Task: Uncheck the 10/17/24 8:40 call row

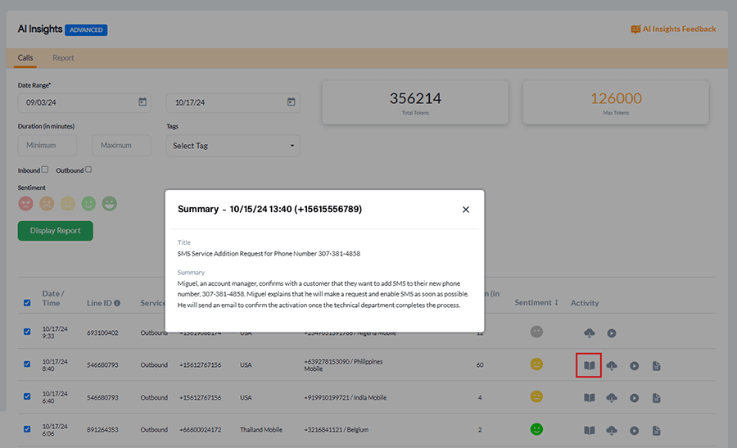Action: click(x=27, y=364)
